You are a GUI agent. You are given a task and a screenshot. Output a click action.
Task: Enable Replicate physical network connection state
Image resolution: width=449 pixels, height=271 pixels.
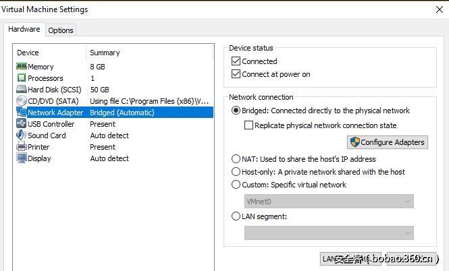click(x=249, y=125)
